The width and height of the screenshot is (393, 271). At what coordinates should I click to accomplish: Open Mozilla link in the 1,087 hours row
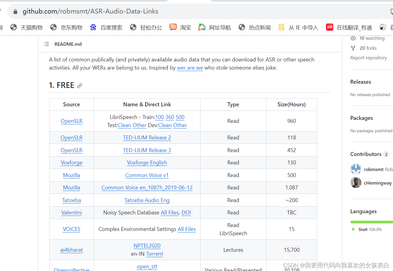point(72,188)
